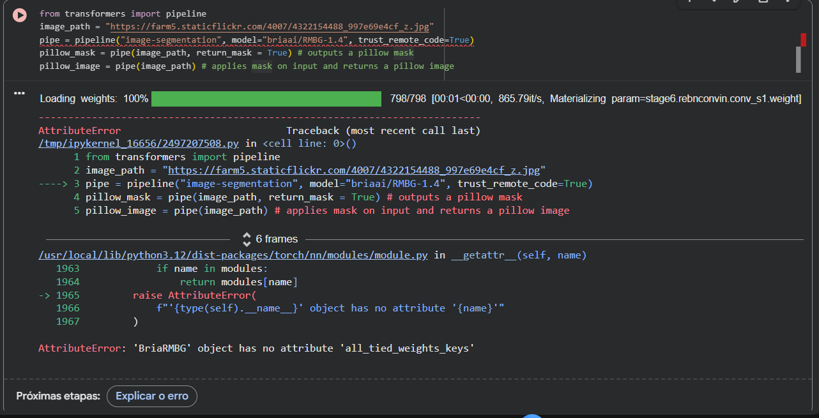The width and height of the screenshot is (819, 418).
Task: Click the red 'AttributeError' header above the traceback
Action: click(79, 131)
